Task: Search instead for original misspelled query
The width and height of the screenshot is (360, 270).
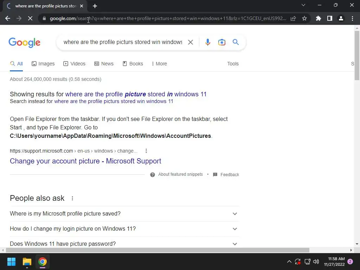Action: point(114,101)
